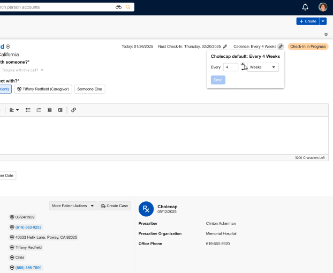
Task: Click the (619) 883-9253 phone link
Action: tap(28, 227)
